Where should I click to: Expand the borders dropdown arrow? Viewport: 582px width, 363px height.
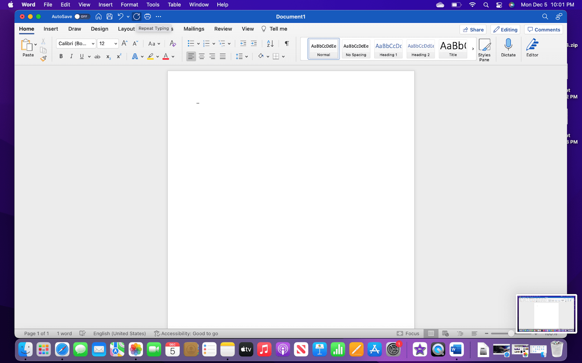point(283,57)
